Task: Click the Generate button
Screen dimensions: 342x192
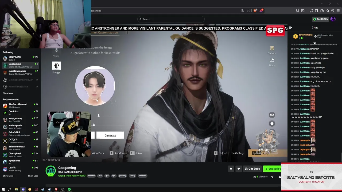Action: (110, 135)
